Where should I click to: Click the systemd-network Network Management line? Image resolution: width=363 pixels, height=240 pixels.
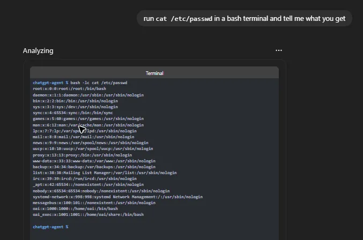click(x=117, y=197)
